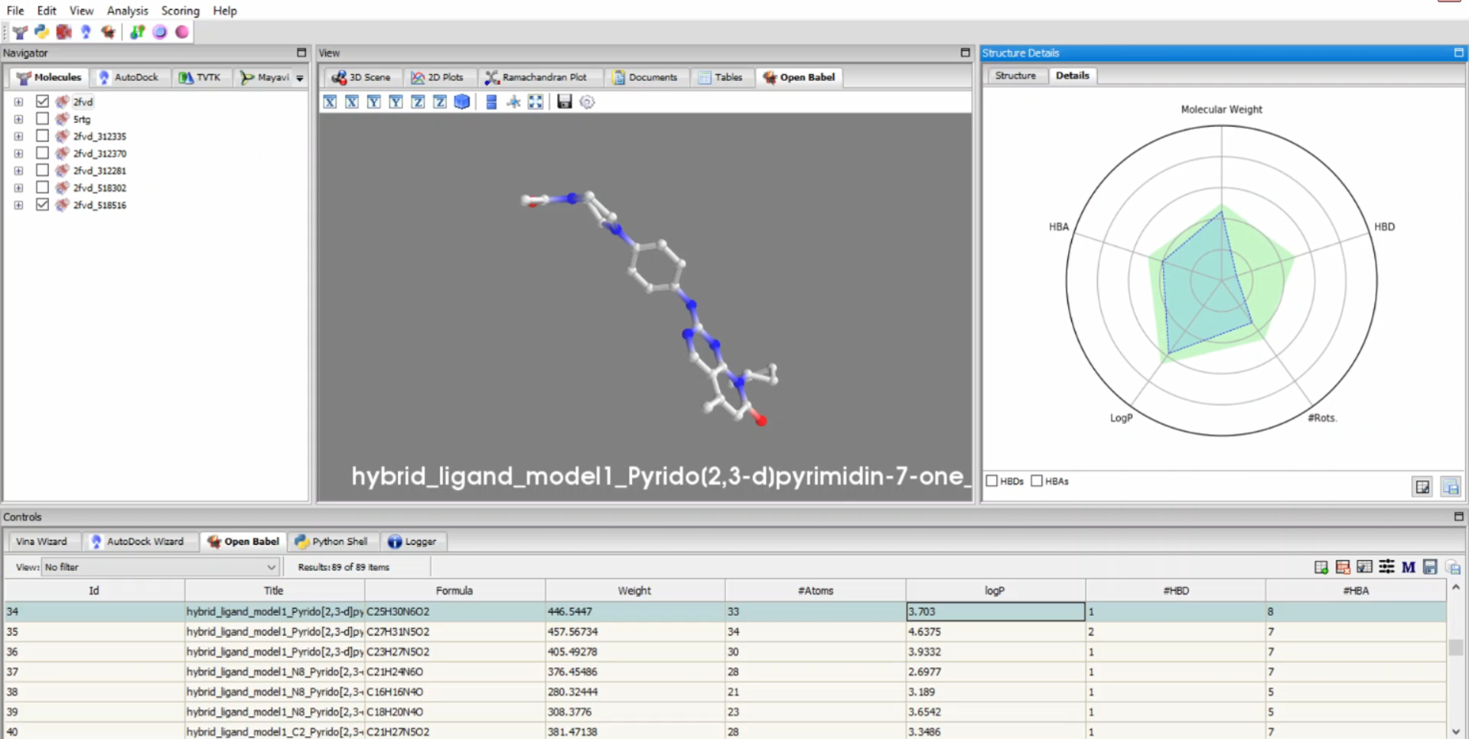This screenshot has height=739, width=1469.
Task: Enable the HBDs checkbox
Action: coord(992,481)
